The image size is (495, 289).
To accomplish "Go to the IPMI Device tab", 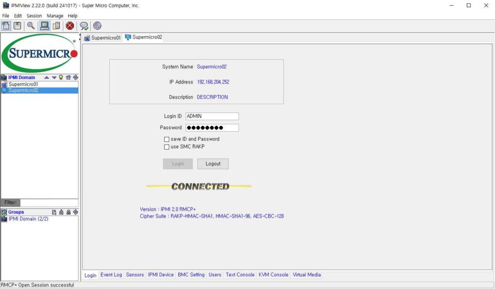I will [x=160, y=275].
